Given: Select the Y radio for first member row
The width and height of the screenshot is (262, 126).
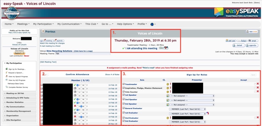Looking at the screenshot, I should 78,85.
